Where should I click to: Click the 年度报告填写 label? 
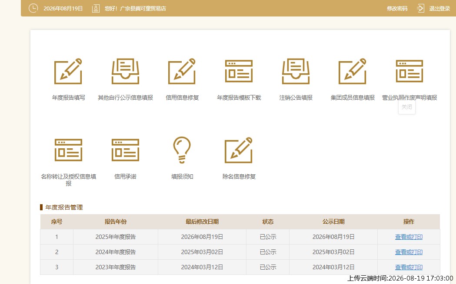pos(68,98)
